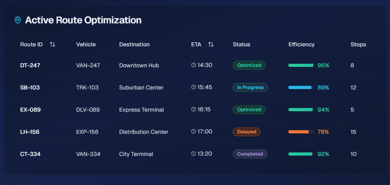Click the 96% efficiency value
390x185 pixels.
coord(323,65)
